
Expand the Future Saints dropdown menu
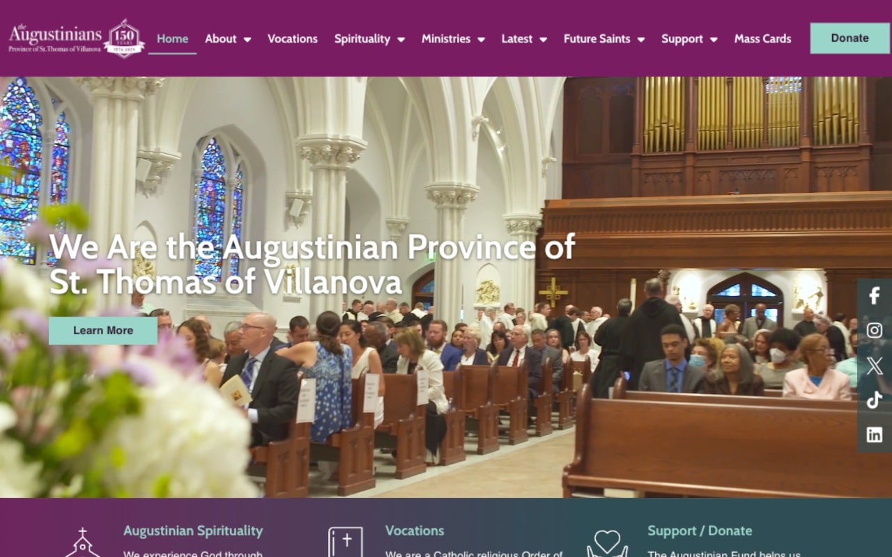click(604, 39)
